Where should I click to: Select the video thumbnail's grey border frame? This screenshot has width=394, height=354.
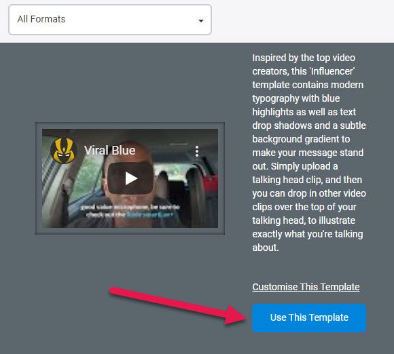[130, 178]
